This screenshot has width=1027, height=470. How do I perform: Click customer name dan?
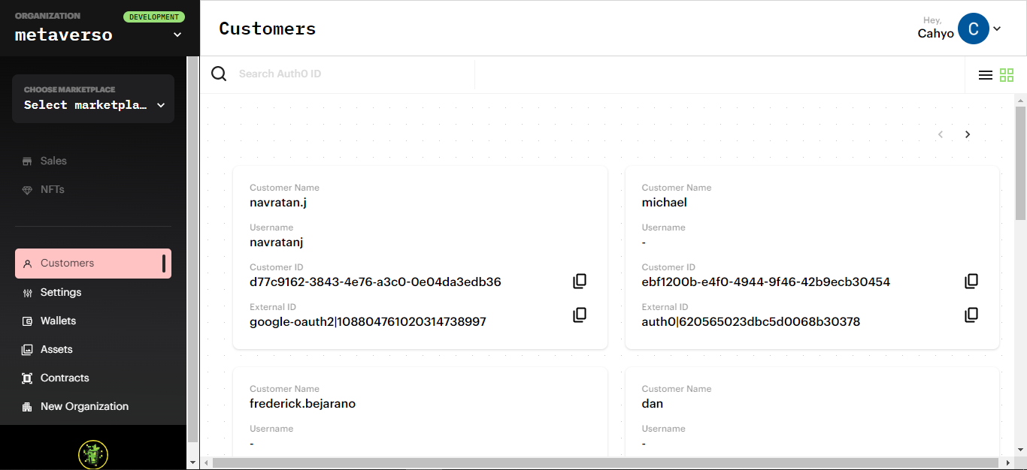click(x=652, y=404)
